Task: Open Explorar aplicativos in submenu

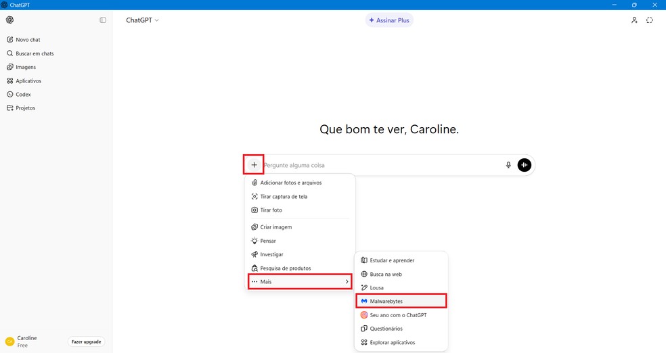Action: pos(401,342)
